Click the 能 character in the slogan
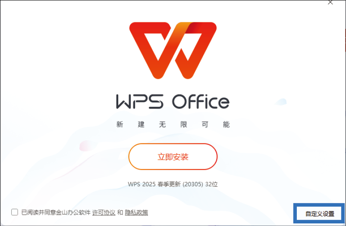 [226, 124]
